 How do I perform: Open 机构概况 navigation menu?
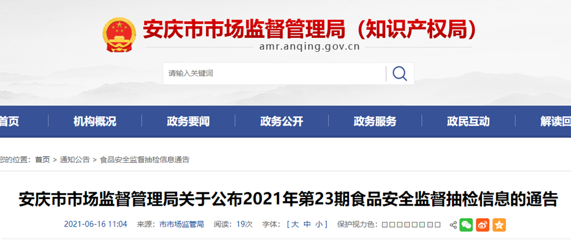pyautogui.click(x=95, y=122)
